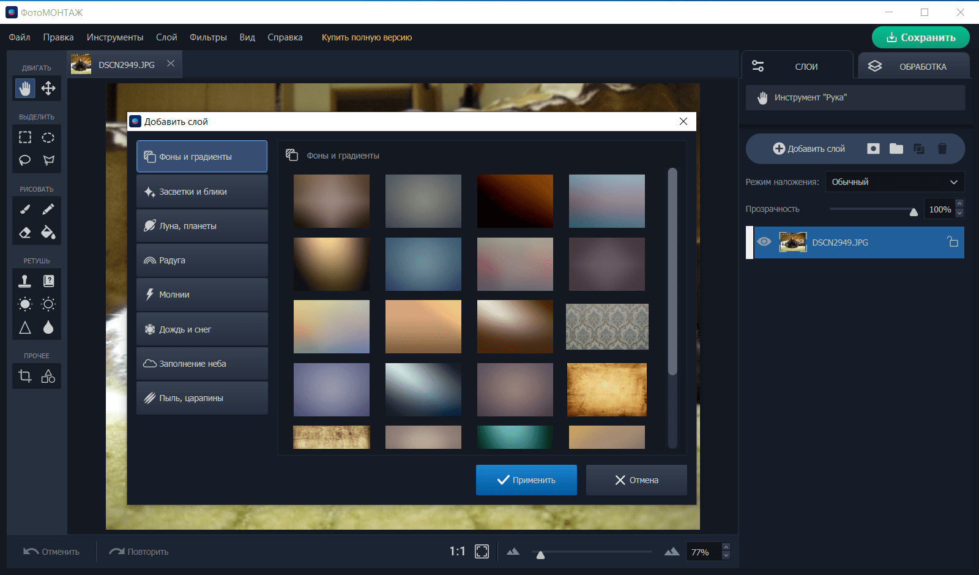Choose the Stamp retouch tool

click(x=25, y=281)
